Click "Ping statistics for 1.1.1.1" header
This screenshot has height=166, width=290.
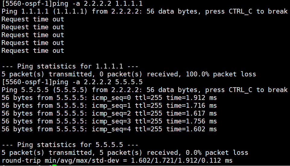click(x=70, y=66)
